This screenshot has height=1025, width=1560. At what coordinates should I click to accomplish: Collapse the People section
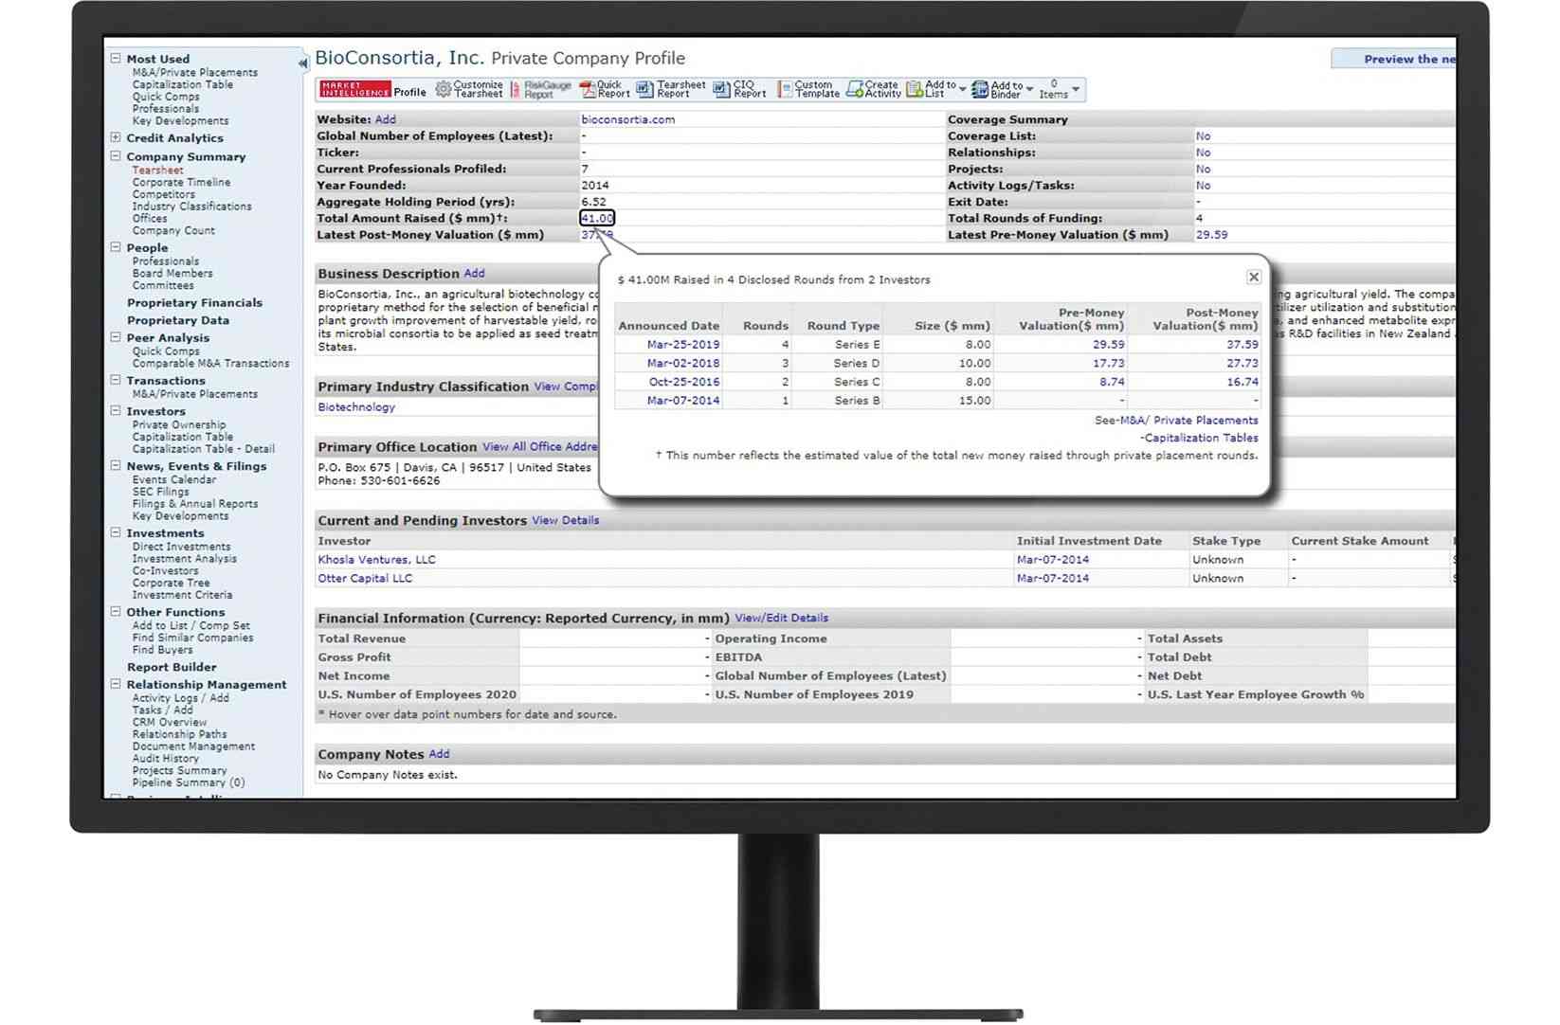tap(116, 247)
